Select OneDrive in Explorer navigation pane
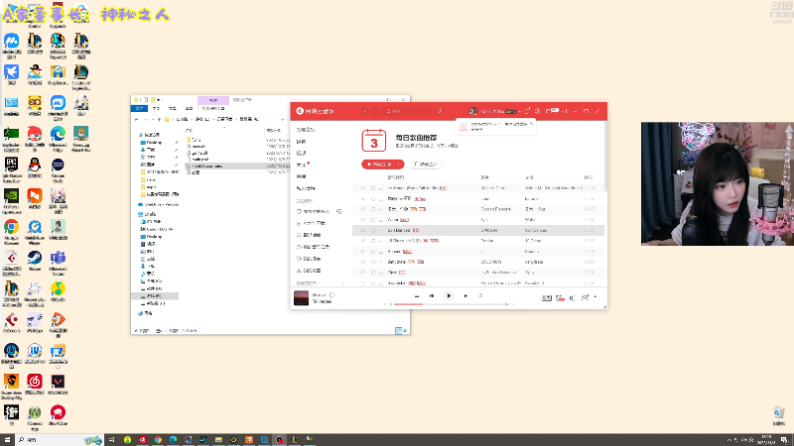This screenshot has width=794, height=446. click(x=159, y=205)
